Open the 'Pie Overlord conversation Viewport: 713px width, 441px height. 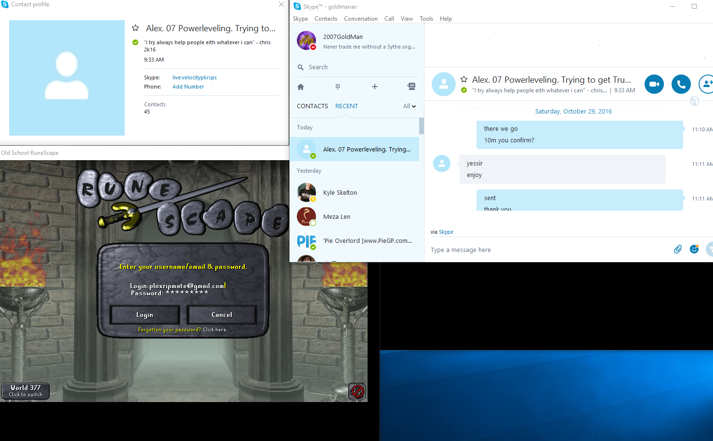[354, 240]
